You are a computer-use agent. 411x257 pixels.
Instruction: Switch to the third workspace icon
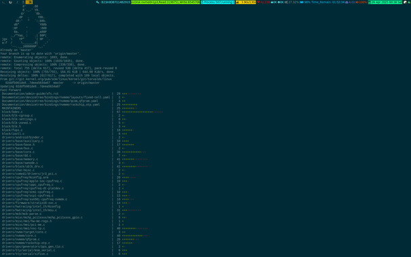(x=18, y=2)
